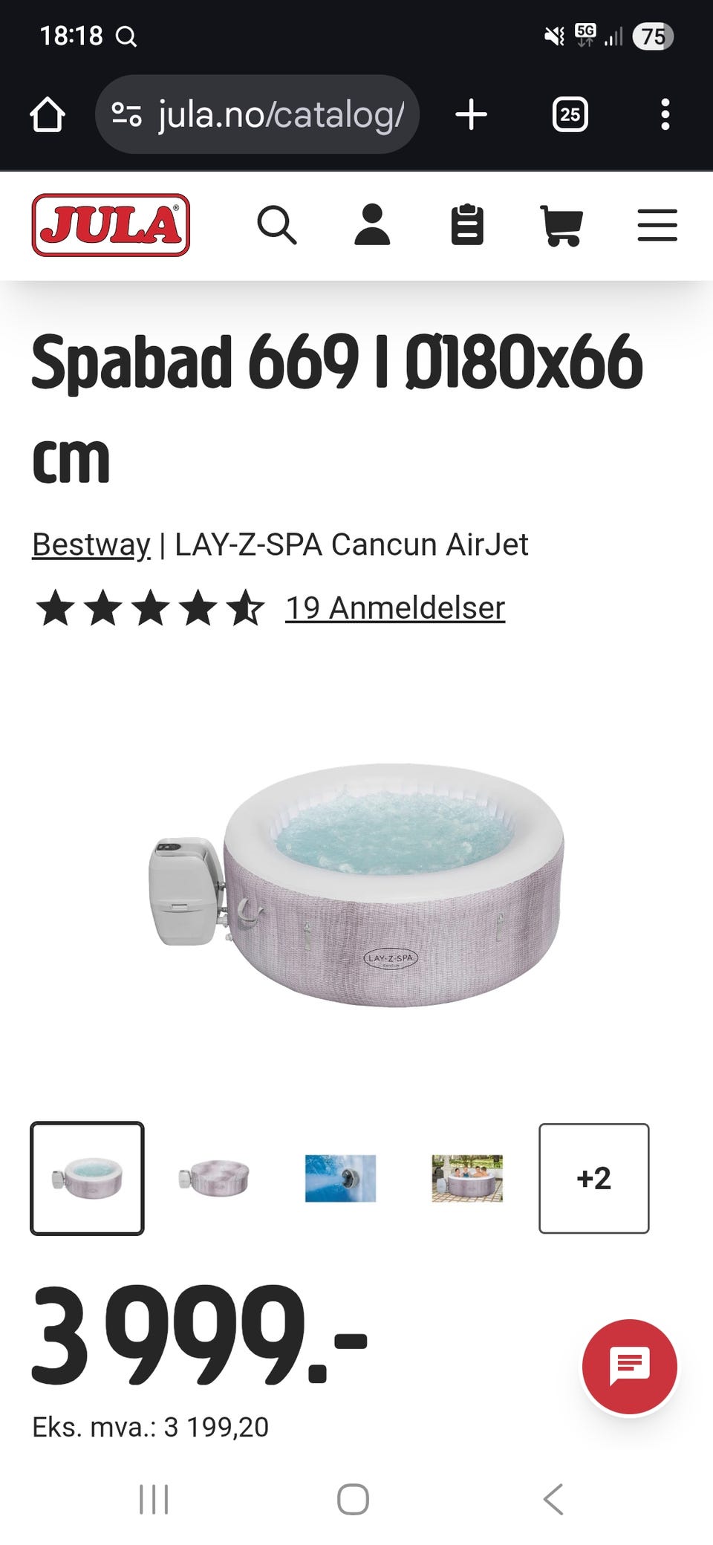
Task: Expand the +2 more images button
Action: click(594, 1178)
